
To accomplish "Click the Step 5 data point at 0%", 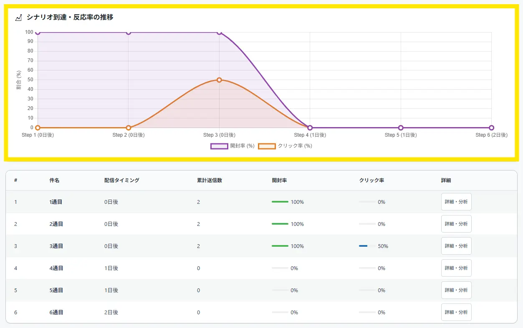I will click(401, 128).
